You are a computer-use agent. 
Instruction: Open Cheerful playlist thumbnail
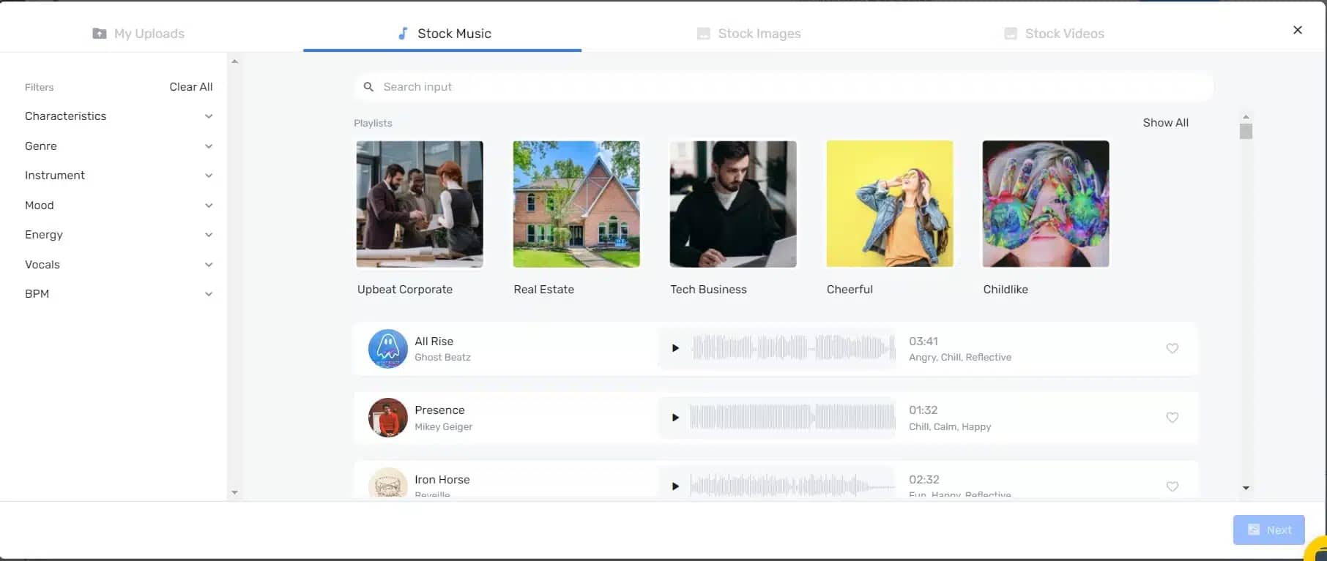(890, 204)
